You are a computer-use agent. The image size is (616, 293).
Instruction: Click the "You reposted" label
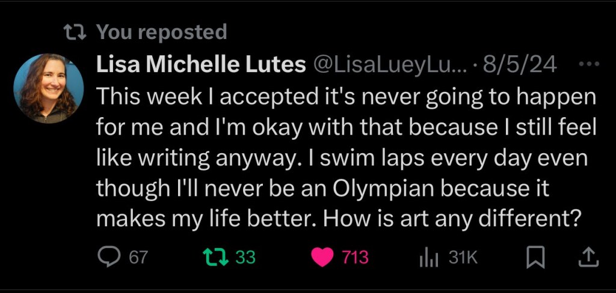click(x=161, y=32)
